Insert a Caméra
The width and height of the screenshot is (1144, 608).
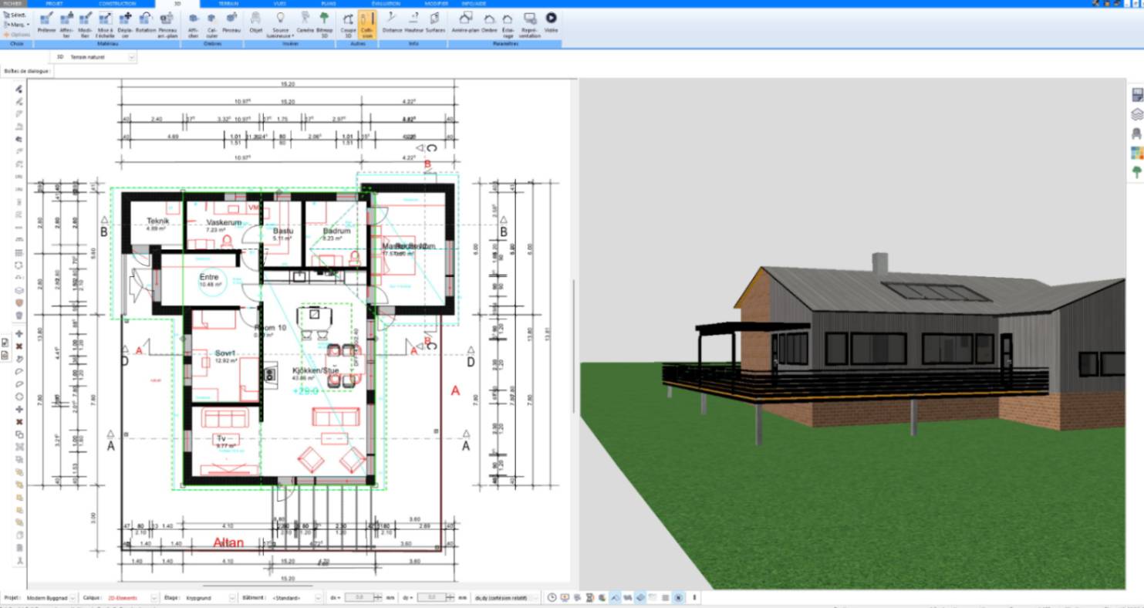(305, 22)
